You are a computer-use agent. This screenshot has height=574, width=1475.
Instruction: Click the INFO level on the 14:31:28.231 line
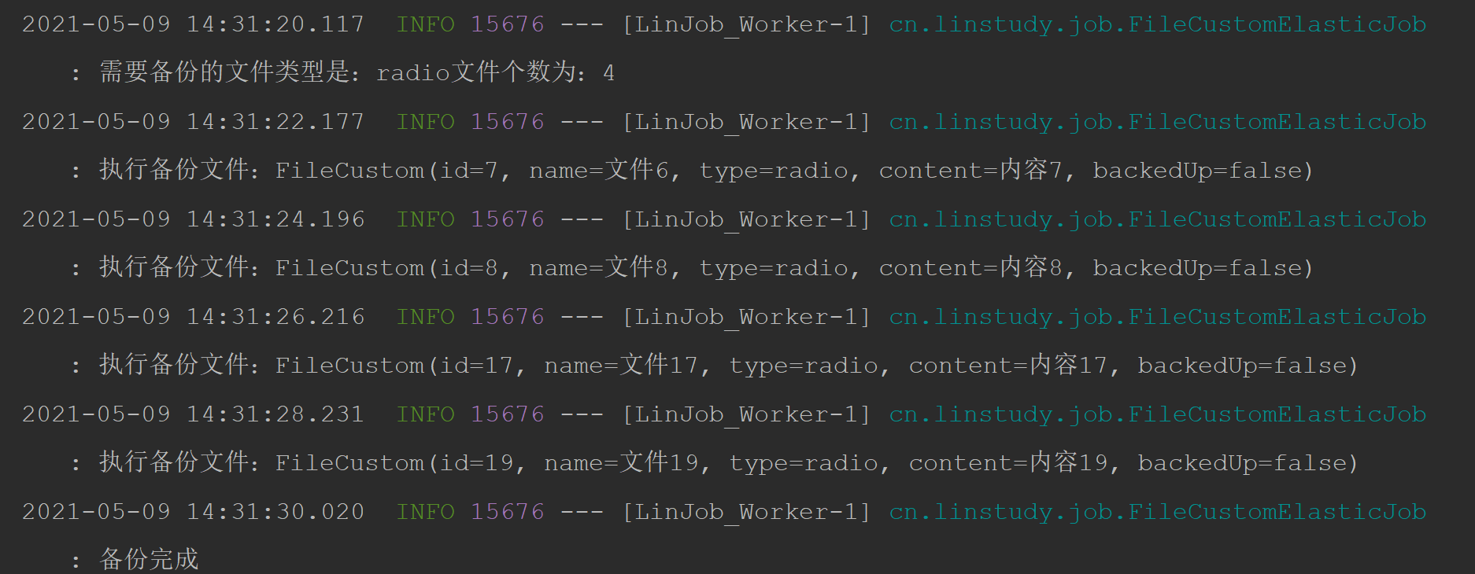[426, 414]
